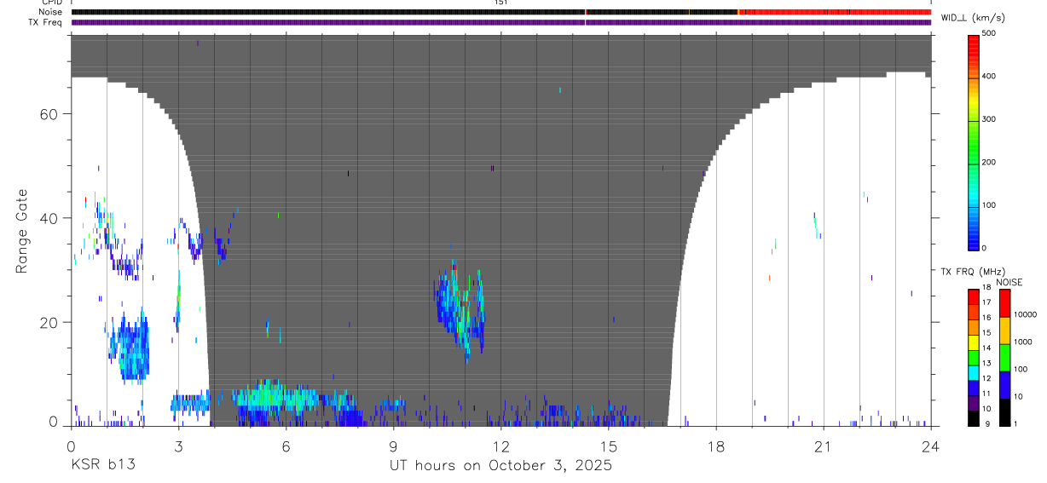Click the KSR b13 radar beam label
The width and height of the screenshot is (1047, 483).
coord(102,466)
